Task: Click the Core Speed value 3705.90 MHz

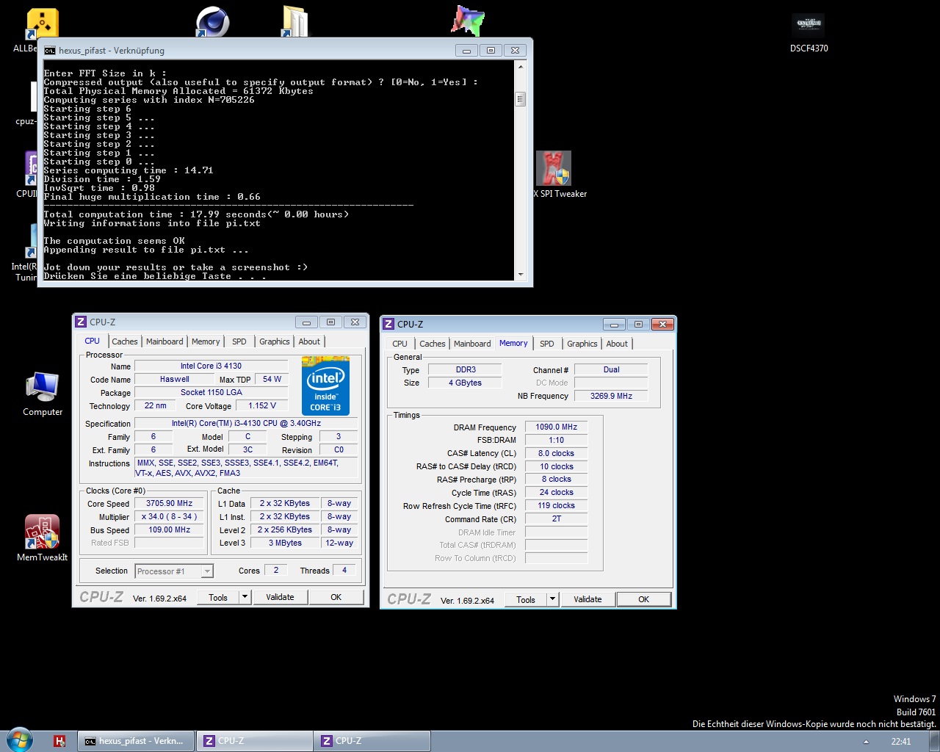Action: (169, 504)
